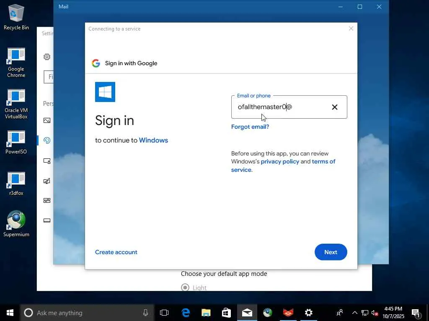
Task: Open File Explorer from the taskbar
Action: pos(206,313)
